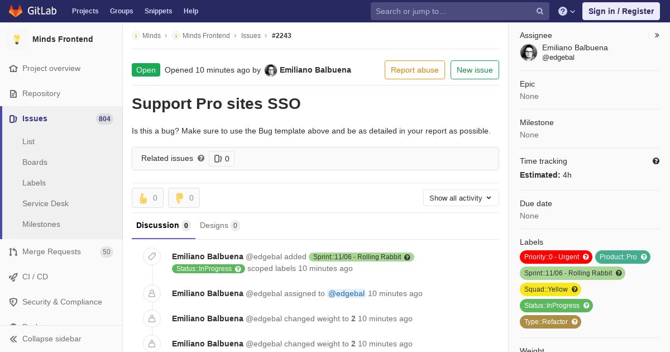The width and height of the screenshot is (670, 352).
Task: Click the Time tracking help icon
Action: (x=656, y=161)
